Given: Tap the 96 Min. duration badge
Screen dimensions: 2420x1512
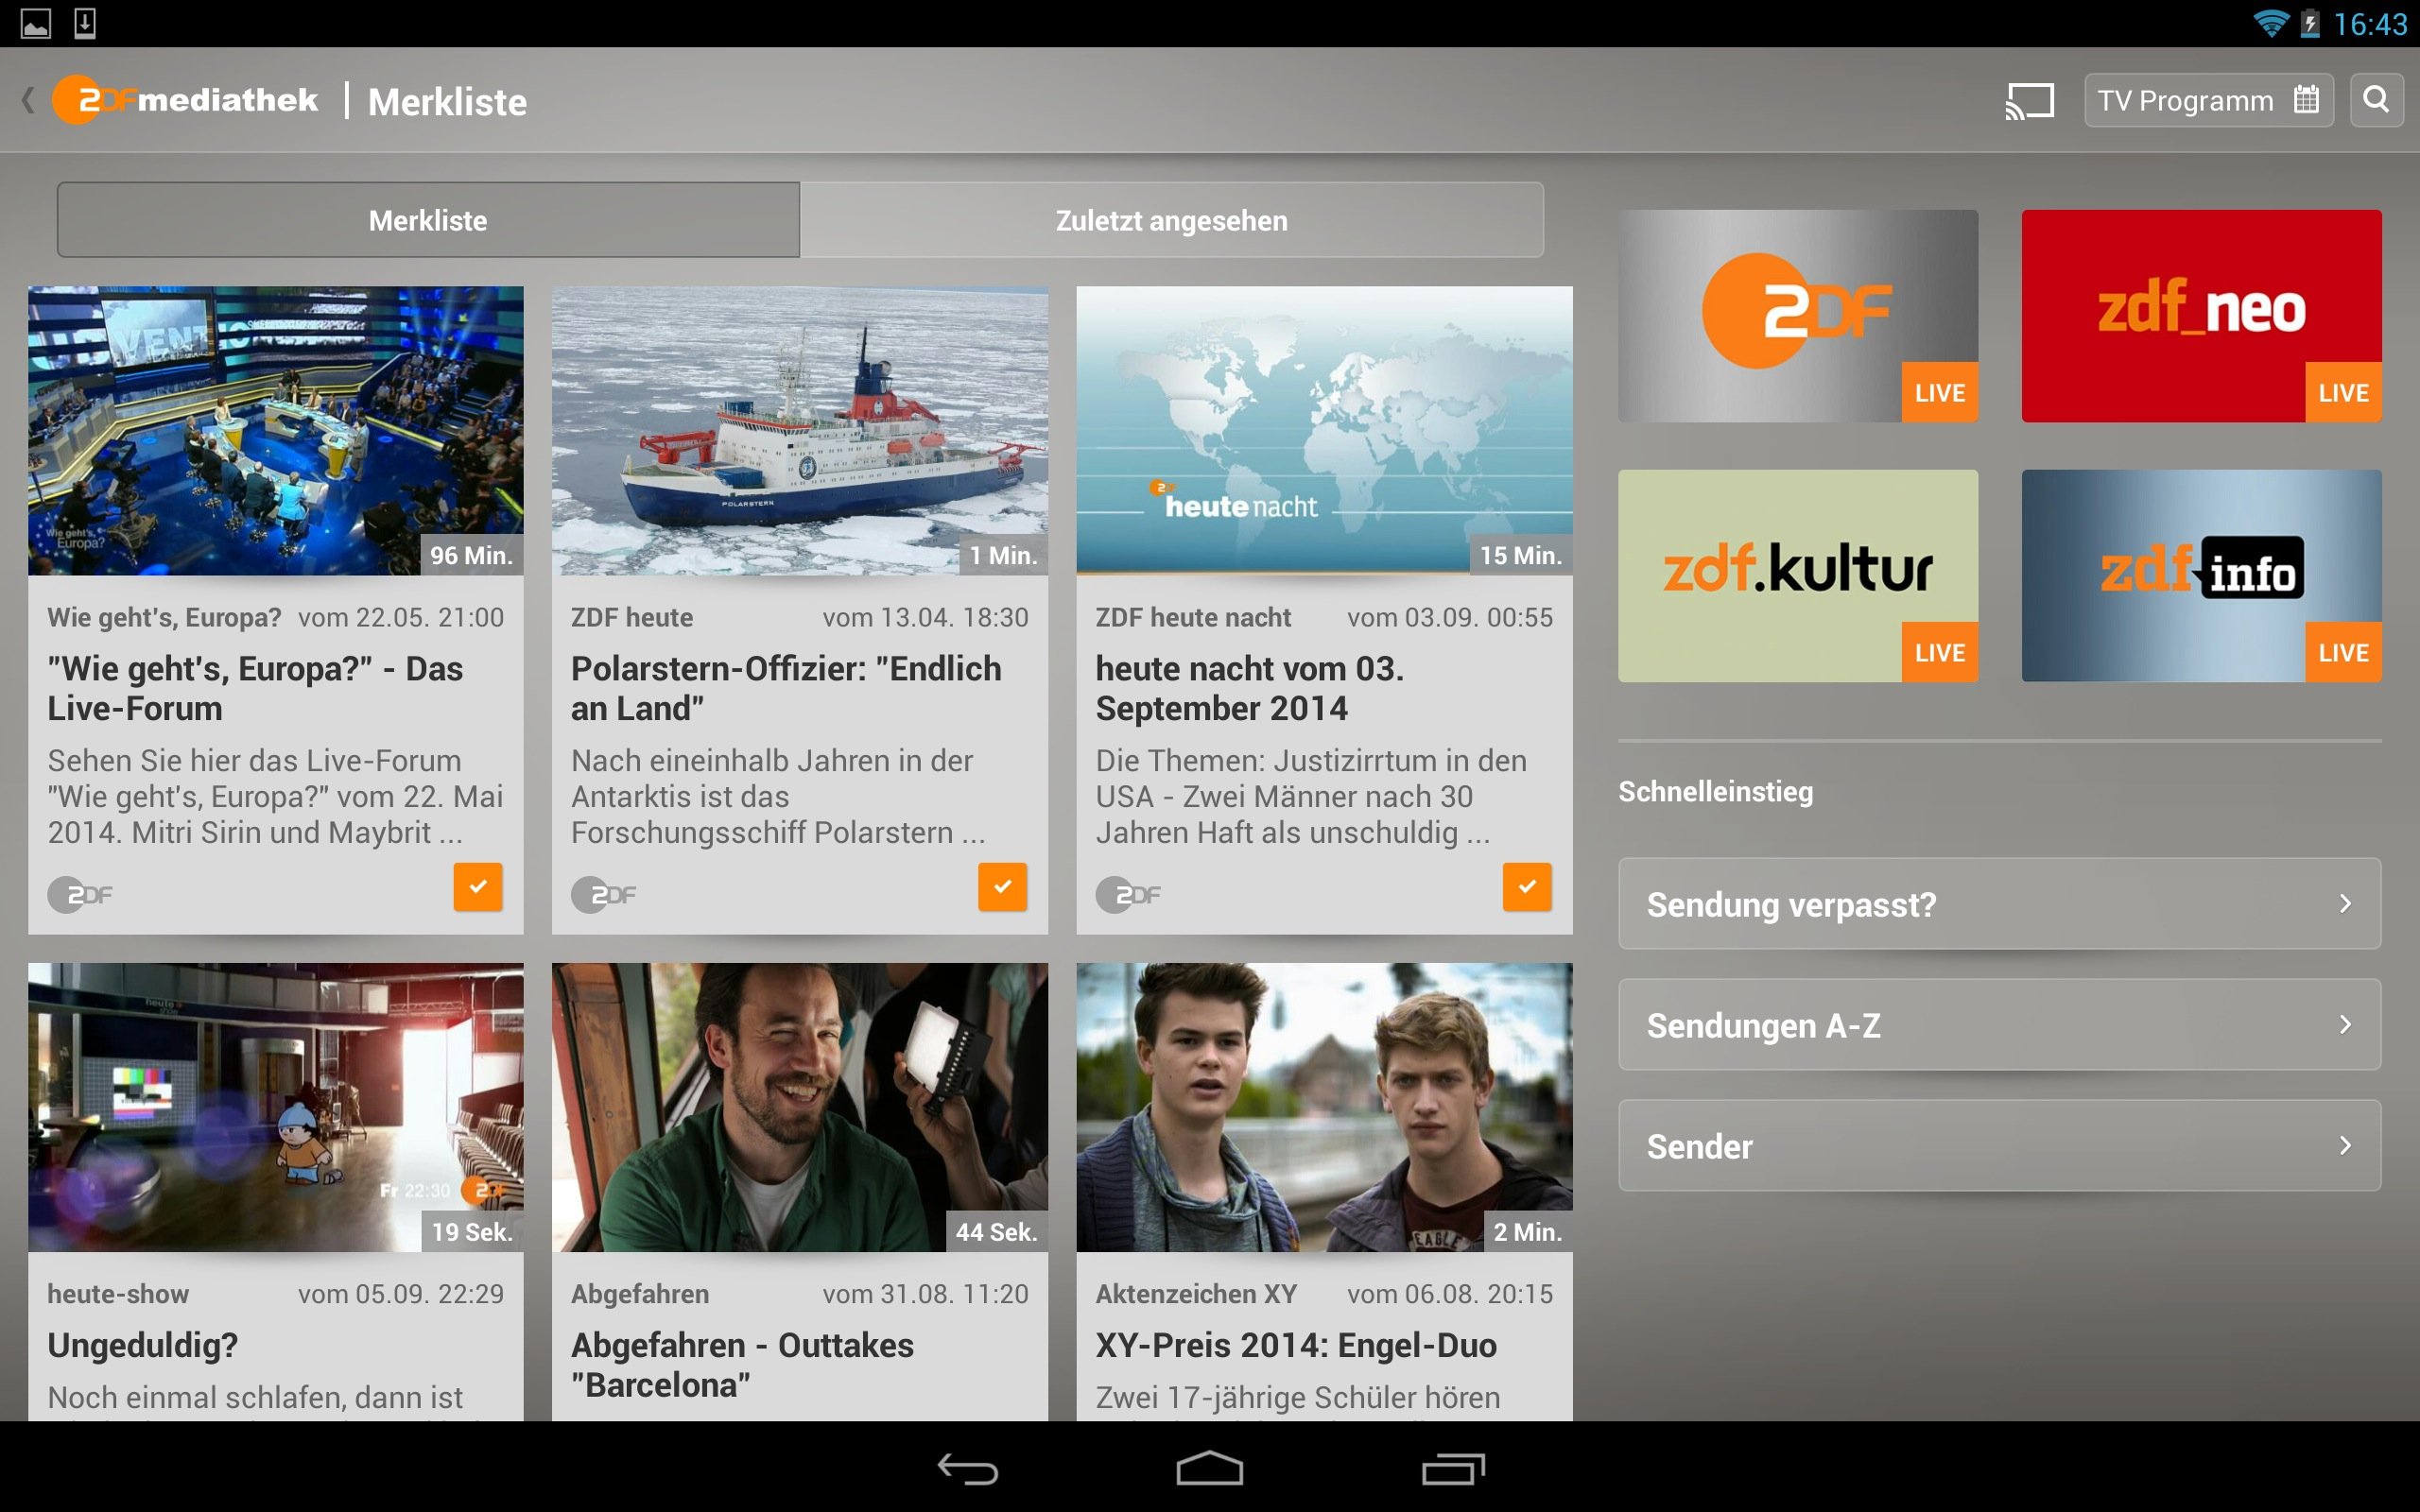Looking at the screenshot, I should pos(471,555).
